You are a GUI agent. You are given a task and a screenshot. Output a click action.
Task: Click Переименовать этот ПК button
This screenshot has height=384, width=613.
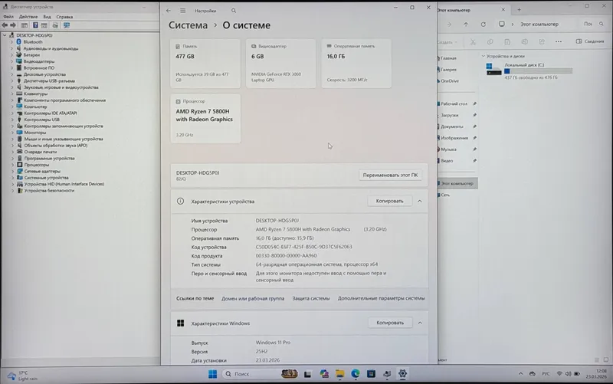(x=390, y=176)
